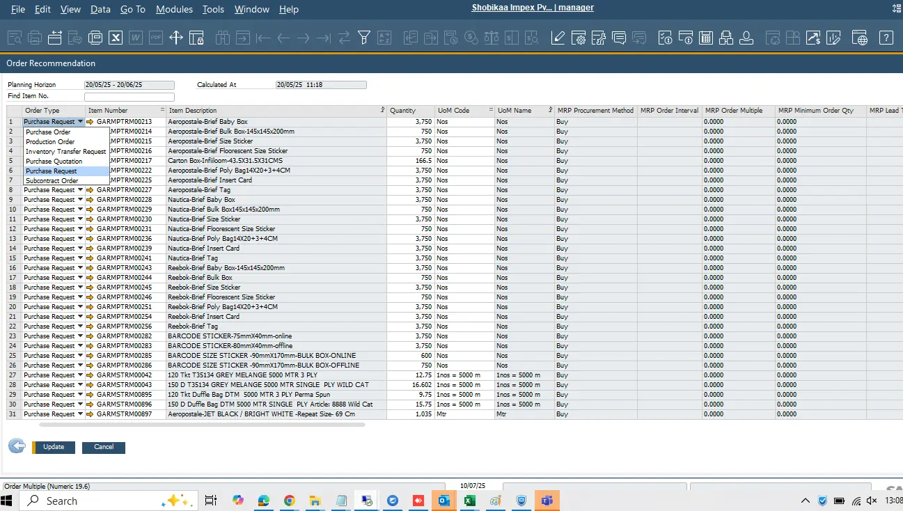Image resolution: width=903 pixels, height=511 pixels.
Task: Click the Cancel button
Action: 104,447
